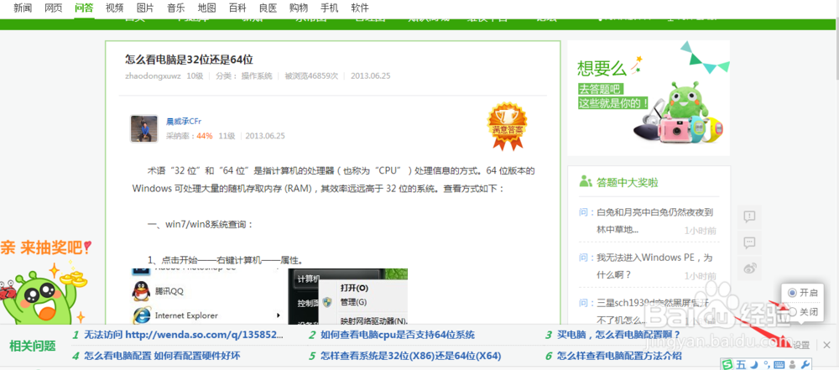Click the 满意答案 trophy badge

click(508, 127)
